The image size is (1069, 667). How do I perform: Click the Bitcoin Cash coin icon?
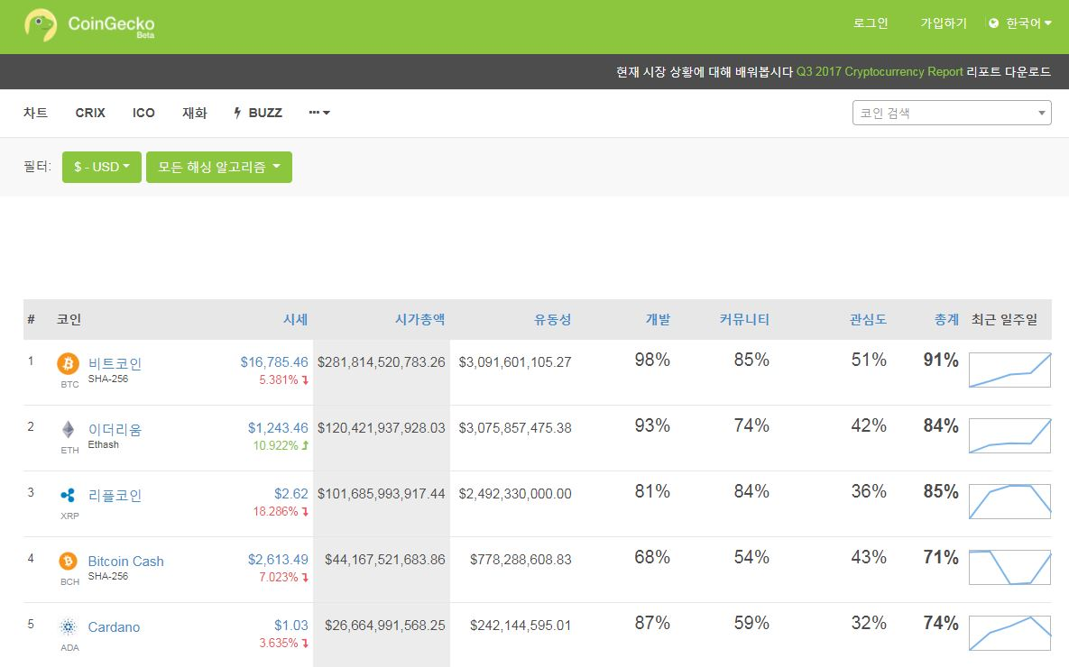69,561
